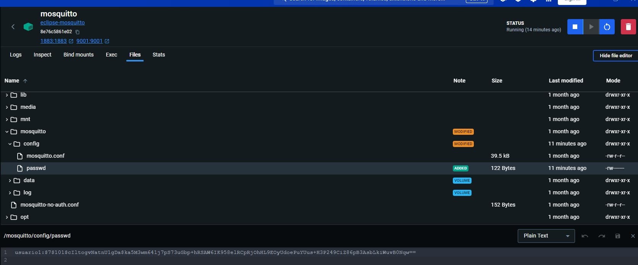The height and width of the screenshot is (265, 638).
Task: Click the file icon of mosquitto-no-auth.conf
Action: click(x=14, y=205)
